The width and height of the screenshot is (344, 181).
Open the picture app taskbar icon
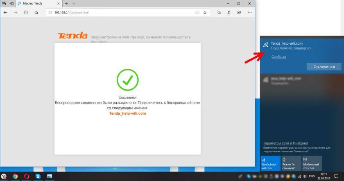coord(50,176)
